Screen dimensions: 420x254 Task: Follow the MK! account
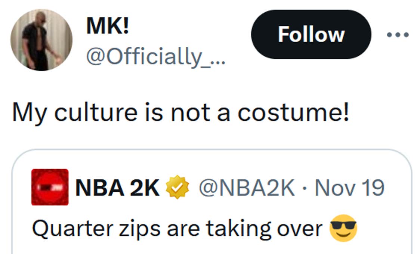tap(311, 34)
